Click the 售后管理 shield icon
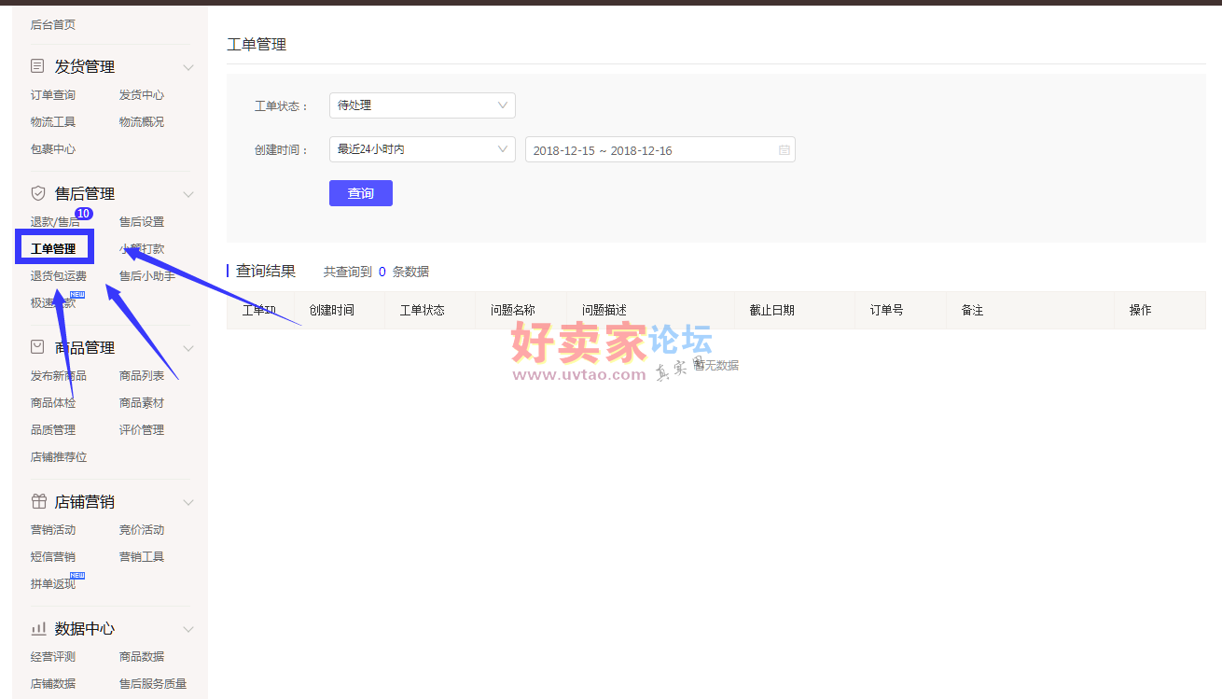This screenshot has width=1222, height=699. 38,193
